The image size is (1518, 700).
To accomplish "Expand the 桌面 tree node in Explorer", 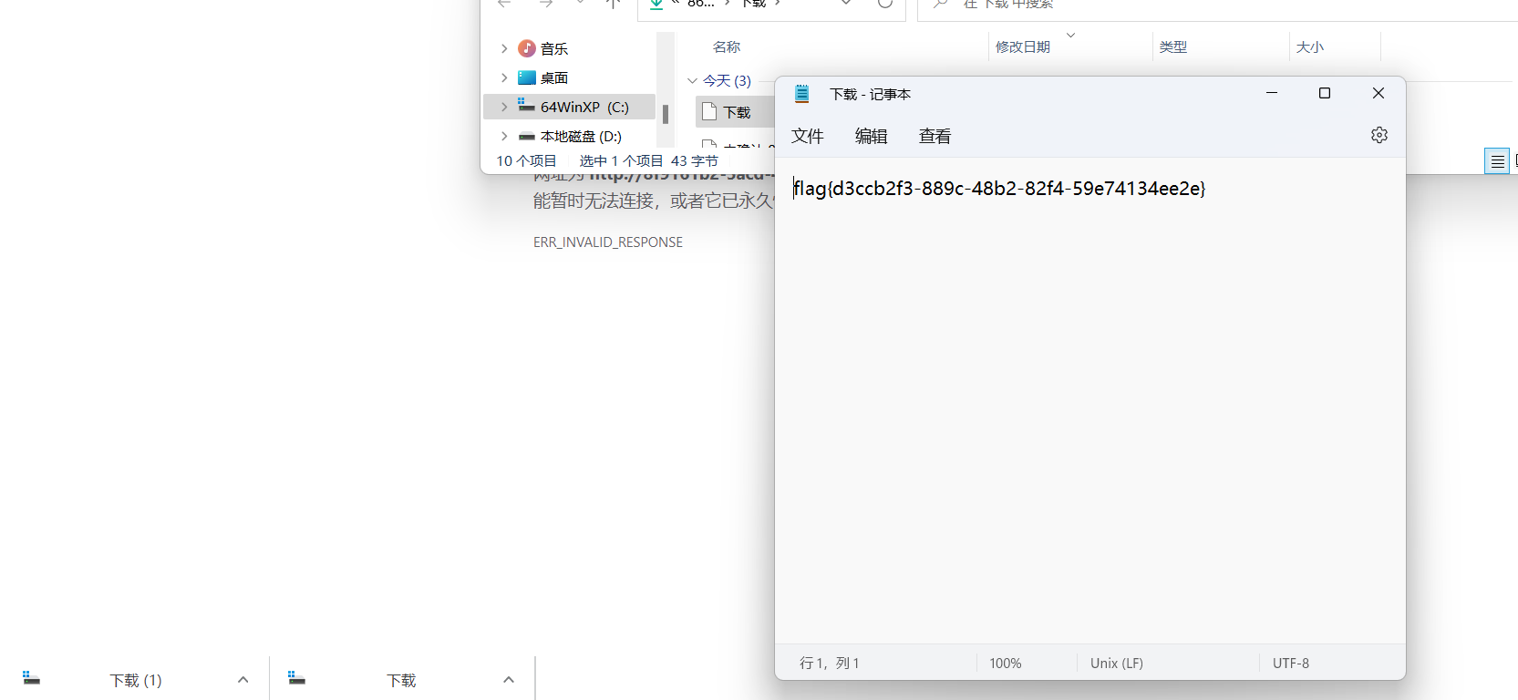I will (504, 77).
